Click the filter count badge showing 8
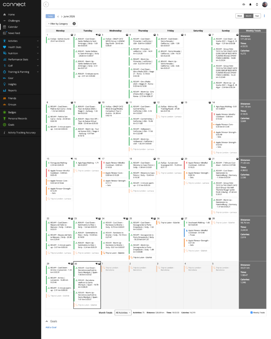This screenshot has width=271, height=339. (74, 24)
